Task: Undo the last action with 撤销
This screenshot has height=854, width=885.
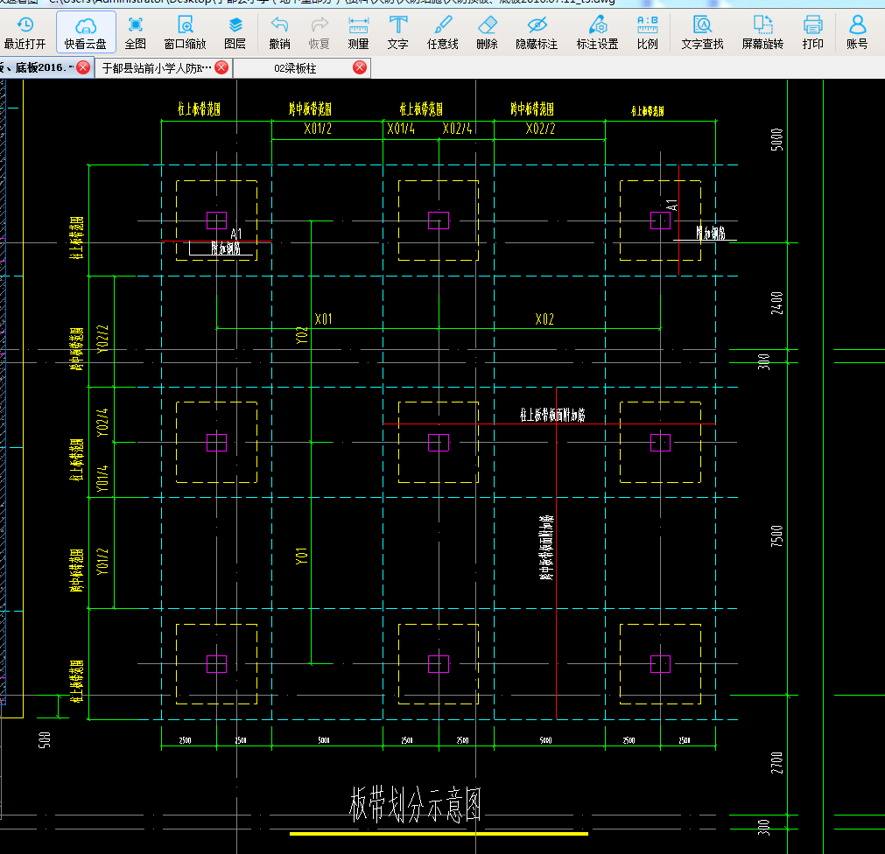Action: pyautogui.click(x=280, y=32)
